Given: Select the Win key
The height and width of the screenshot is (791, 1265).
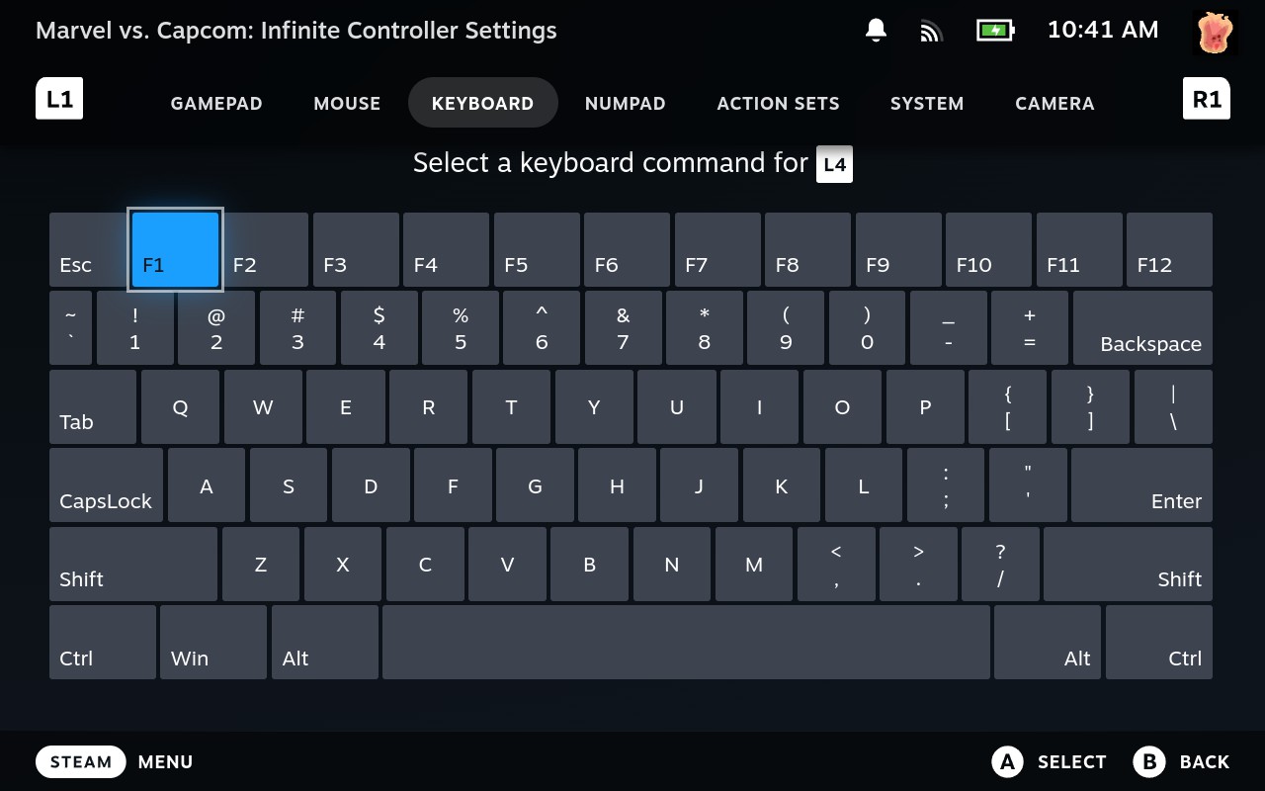Looking at the screenshot, I should (x=213, y=643).
